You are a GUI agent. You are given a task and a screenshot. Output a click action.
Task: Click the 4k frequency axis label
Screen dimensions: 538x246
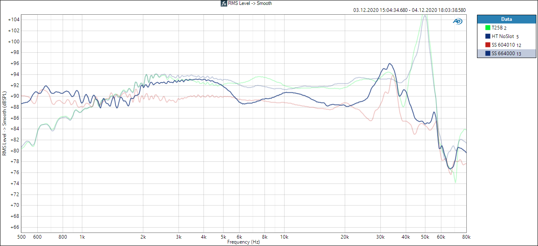204,237
